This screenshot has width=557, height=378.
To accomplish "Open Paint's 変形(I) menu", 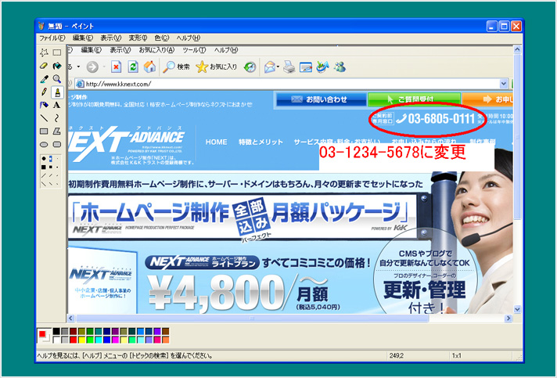I will click(x=138, y=38).
